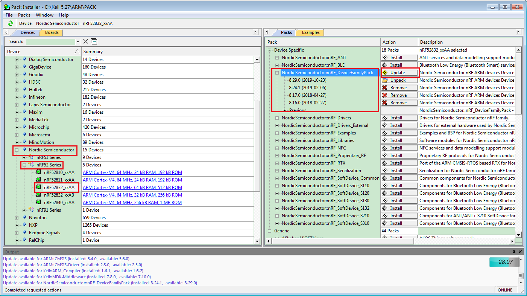Click the Description column header
The image size is (527, 296).
(x=469, y=42)
